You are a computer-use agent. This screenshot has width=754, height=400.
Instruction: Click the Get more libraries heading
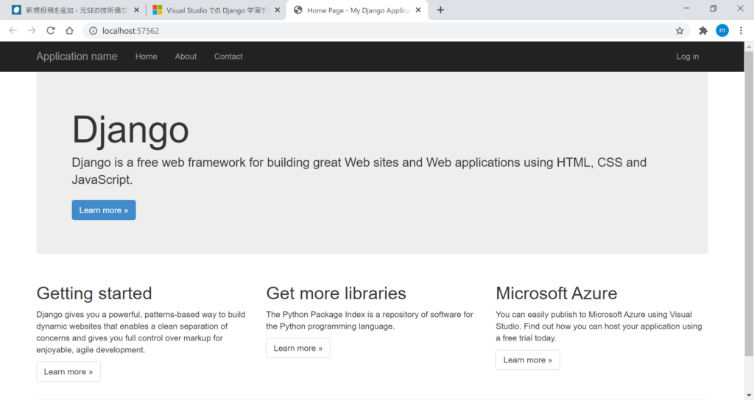[336, 293]
